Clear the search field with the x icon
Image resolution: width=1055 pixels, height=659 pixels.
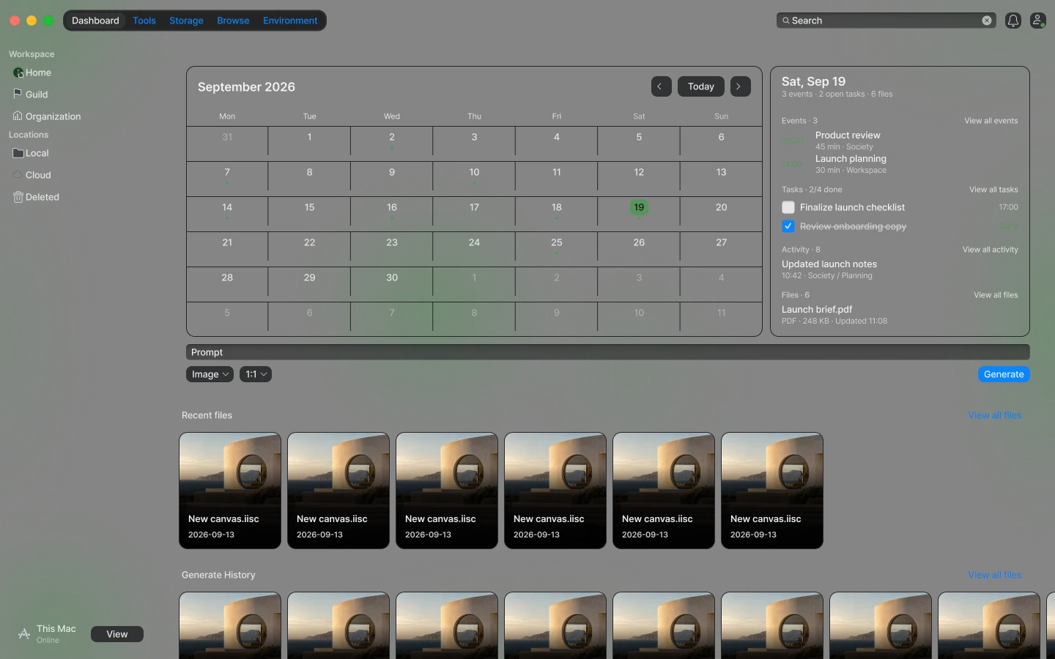(x=987, y=21)
